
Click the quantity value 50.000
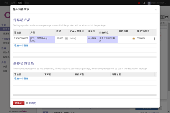pos(60,38)
